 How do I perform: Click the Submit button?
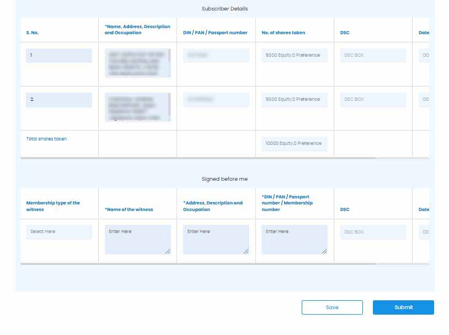pos(403,307)
